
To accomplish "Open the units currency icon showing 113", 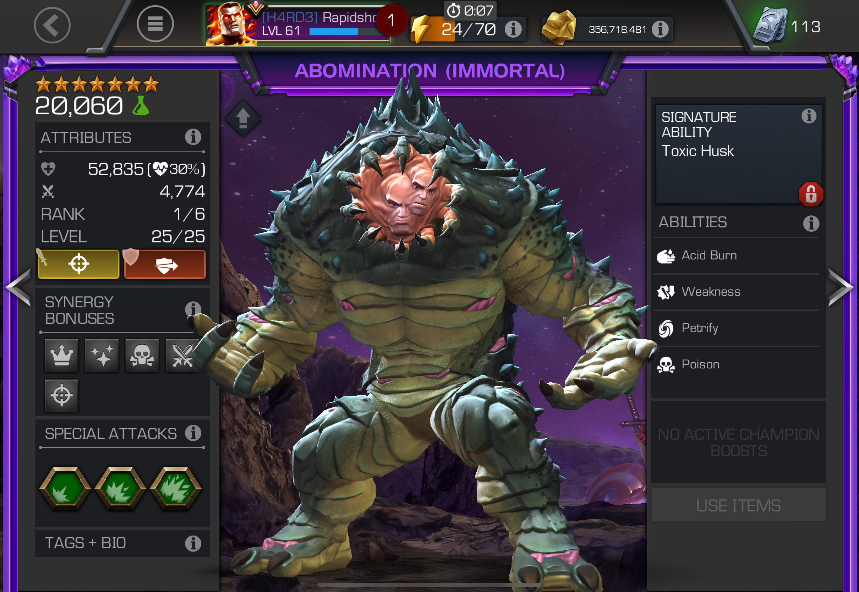I will tap(771, 26).
